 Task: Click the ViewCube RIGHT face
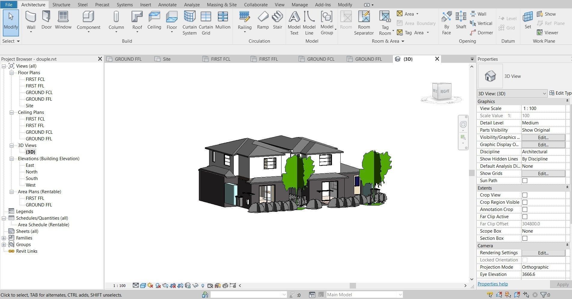(445, 91)
